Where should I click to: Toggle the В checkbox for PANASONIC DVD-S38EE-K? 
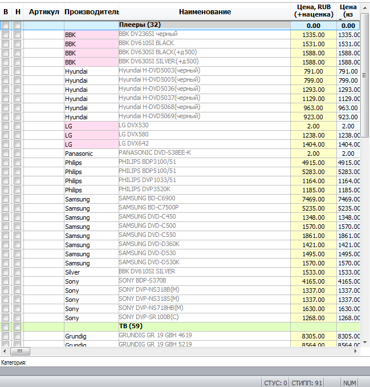click(6, 154)
